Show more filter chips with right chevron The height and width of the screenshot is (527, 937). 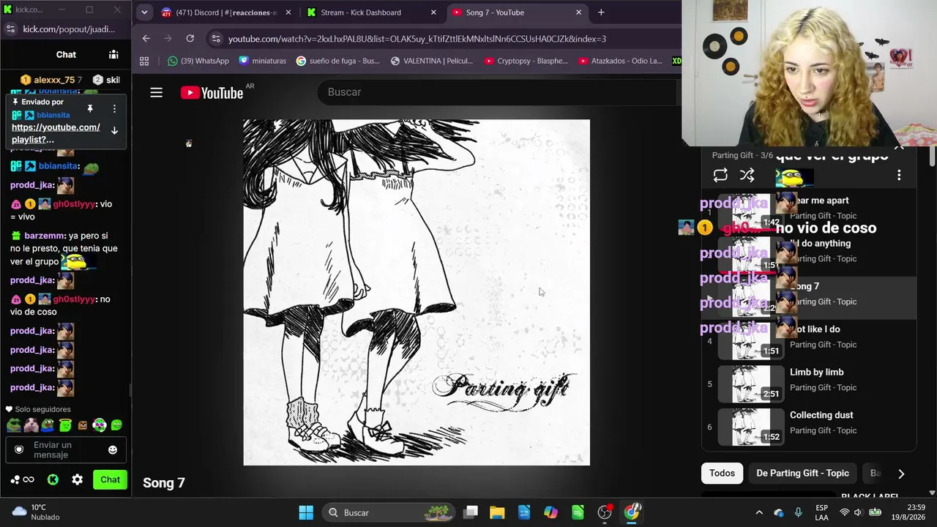pos(901,474)
